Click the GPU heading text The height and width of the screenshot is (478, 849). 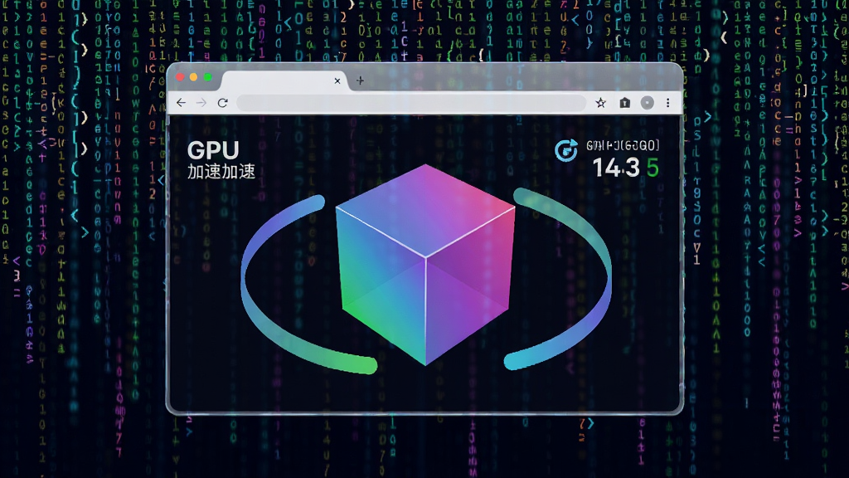[x=213, y=150]
